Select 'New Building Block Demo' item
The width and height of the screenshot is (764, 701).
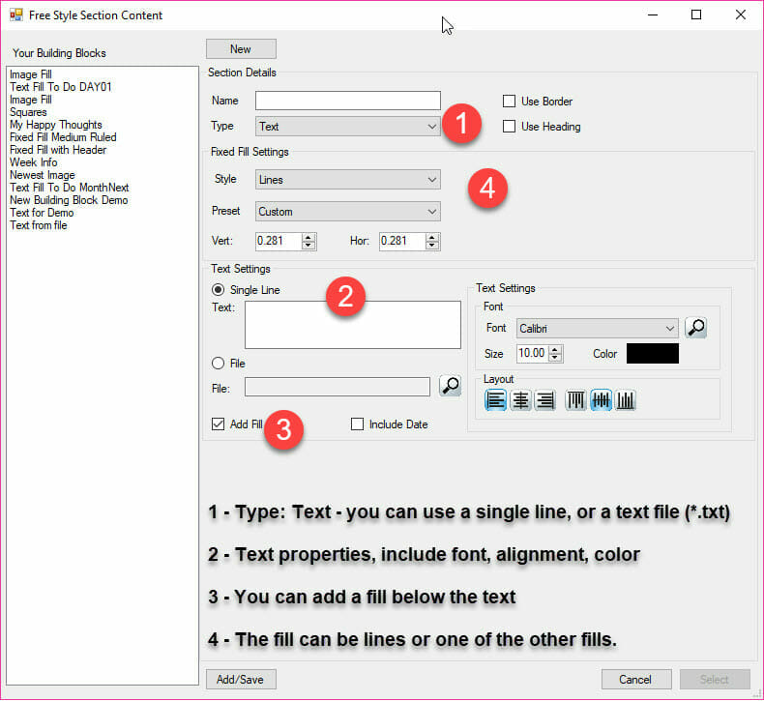coord(69,200)
